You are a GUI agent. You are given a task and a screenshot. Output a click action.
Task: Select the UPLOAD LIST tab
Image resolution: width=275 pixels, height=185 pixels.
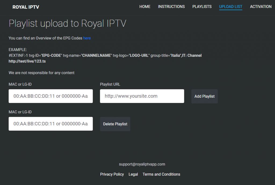tap(231, 7)
